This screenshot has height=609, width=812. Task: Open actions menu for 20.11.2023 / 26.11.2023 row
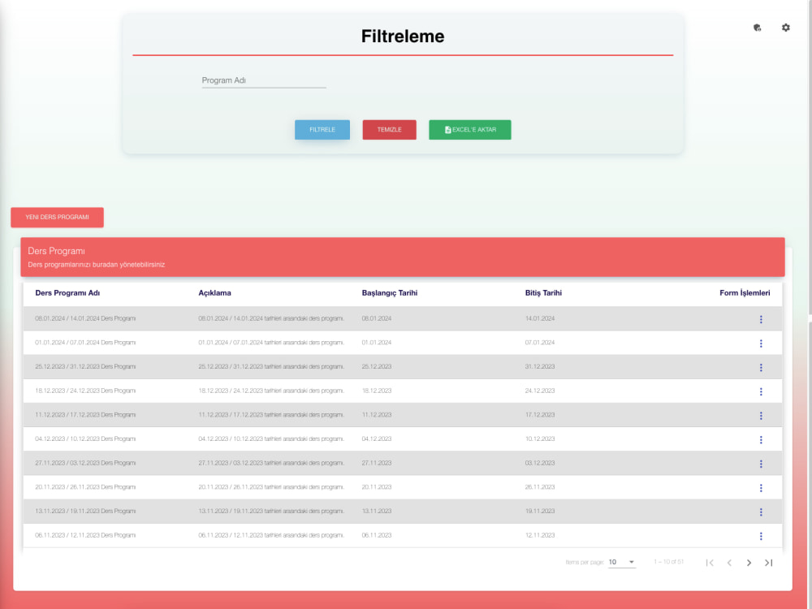coord(761,487)
